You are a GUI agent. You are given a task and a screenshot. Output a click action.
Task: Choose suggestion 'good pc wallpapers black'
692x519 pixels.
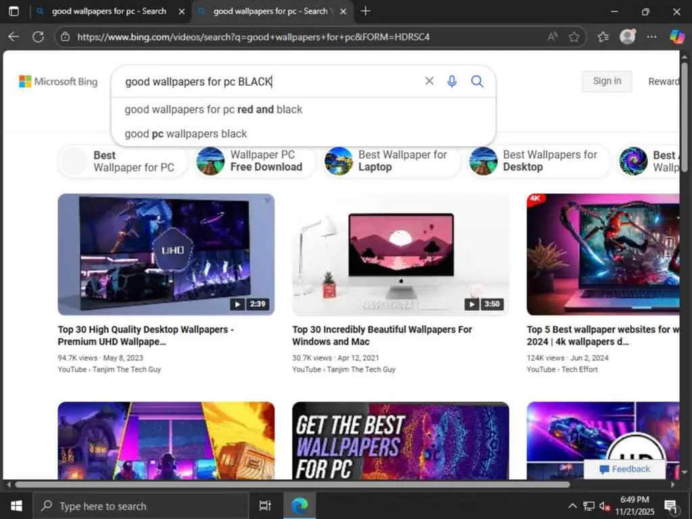coord(303,134)
